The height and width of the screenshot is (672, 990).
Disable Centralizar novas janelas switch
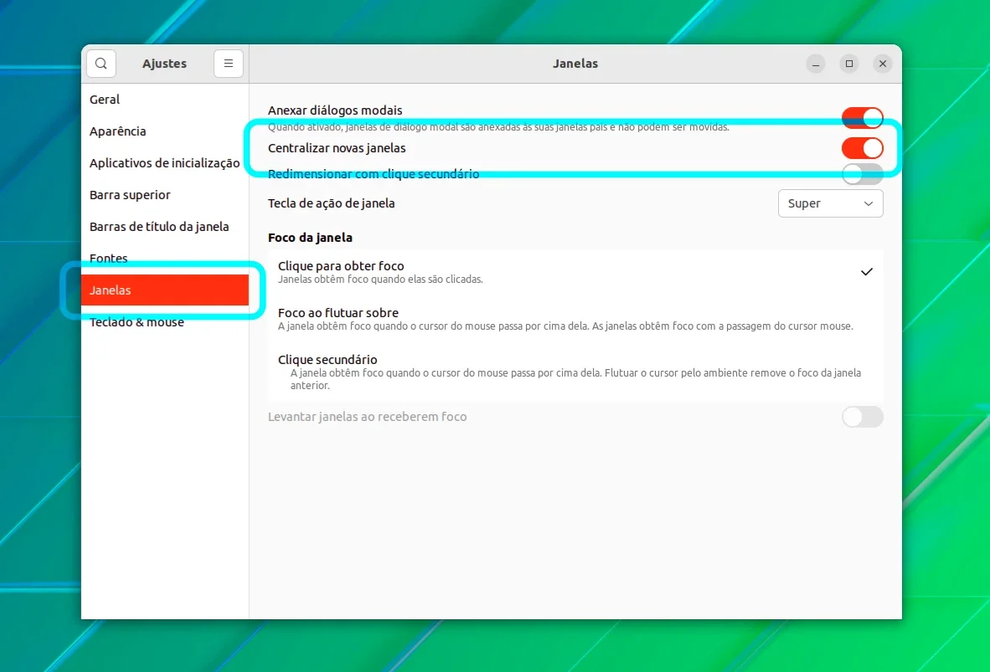863,148
